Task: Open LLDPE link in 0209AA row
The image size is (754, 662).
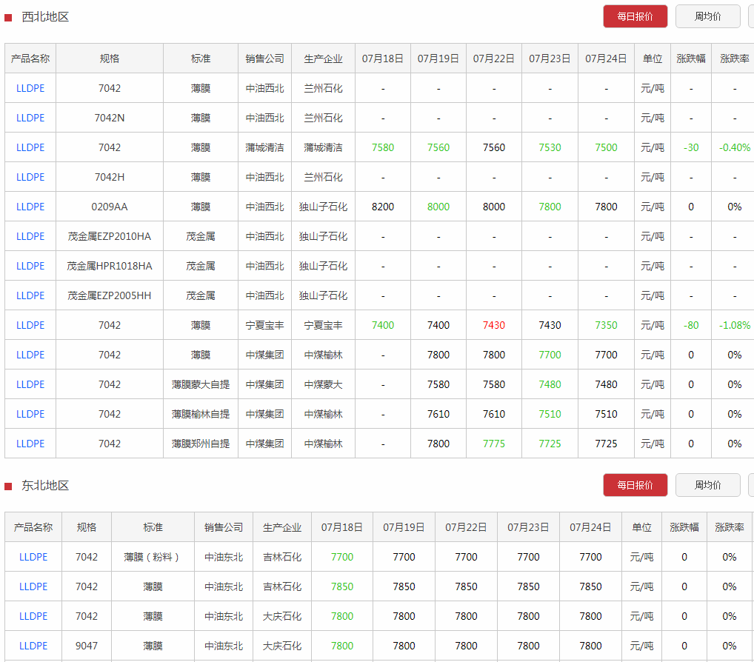Action: tap(30, 207)
